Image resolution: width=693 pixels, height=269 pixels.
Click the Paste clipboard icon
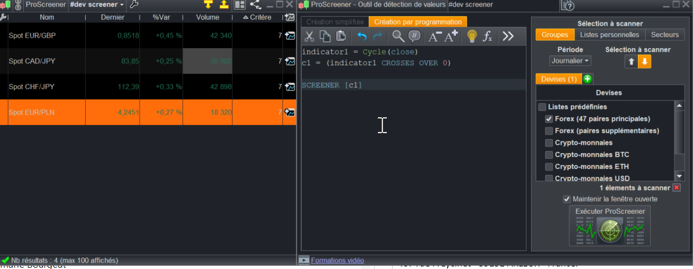pyautogui.click(x=341, y=37)
